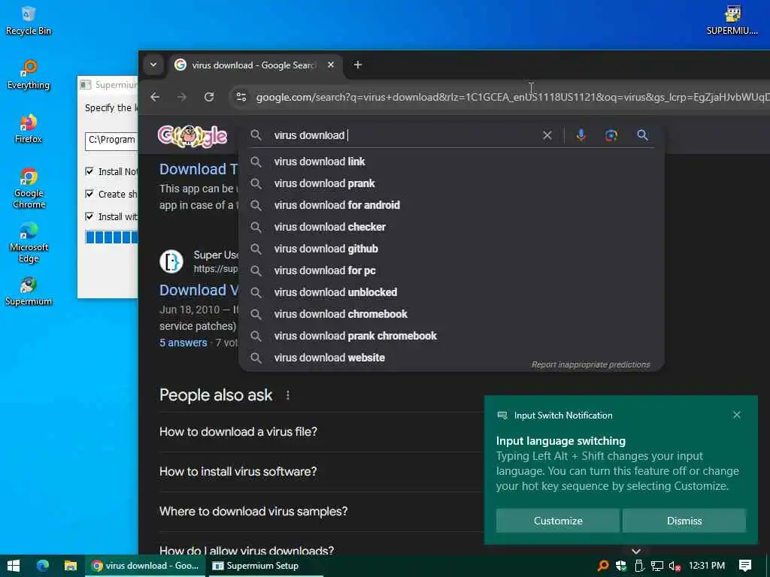Click Report inappropriate predictions link
This screenshot has width=770, height=577.
click(x=590, y=364)
